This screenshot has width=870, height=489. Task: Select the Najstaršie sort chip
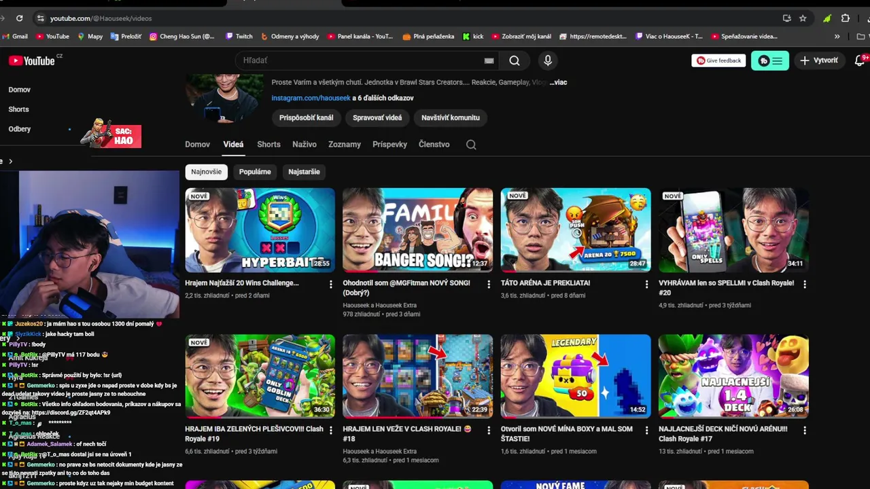coord(304,172)
